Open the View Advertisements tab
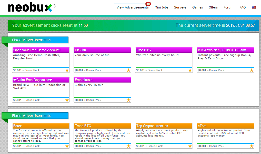This screenshot has width=261, height=154. coord(133,7)
